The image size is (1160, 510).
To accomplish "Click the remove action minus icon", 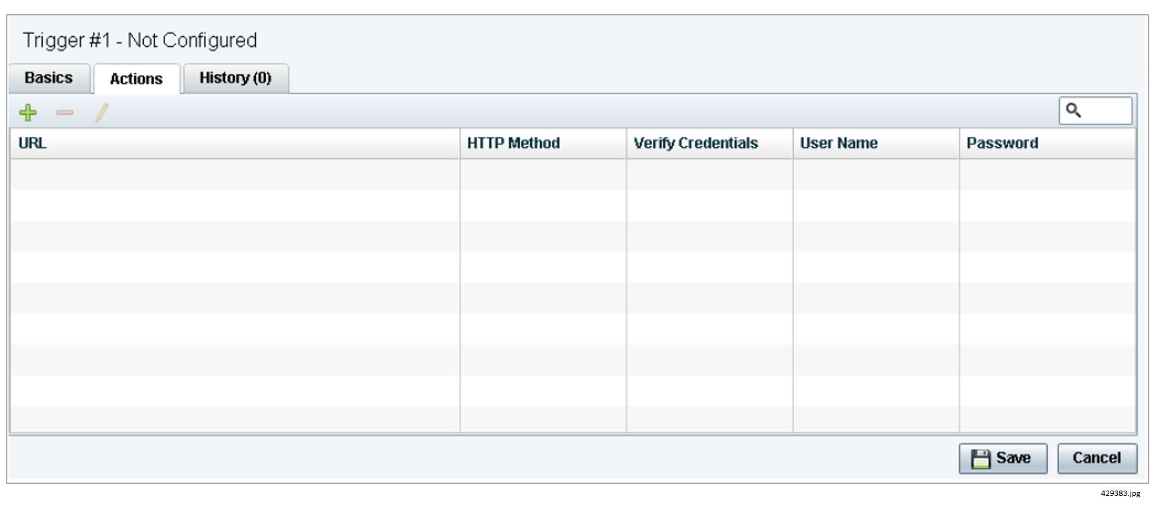I will pos(65,112).
